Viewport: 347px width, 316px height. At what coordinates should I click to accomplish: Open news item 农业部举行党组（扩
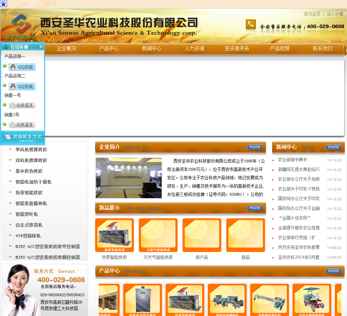point(297,238)
